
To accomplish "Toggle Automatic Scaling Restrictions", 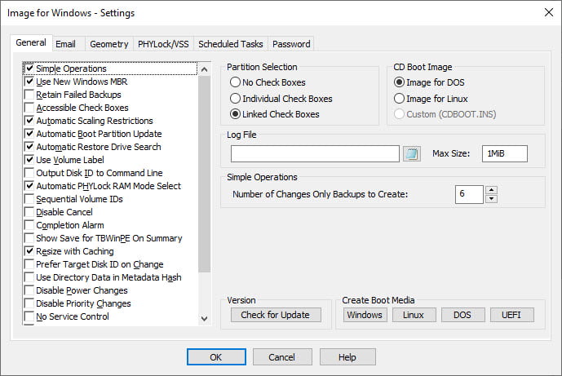I will (29, 121).
